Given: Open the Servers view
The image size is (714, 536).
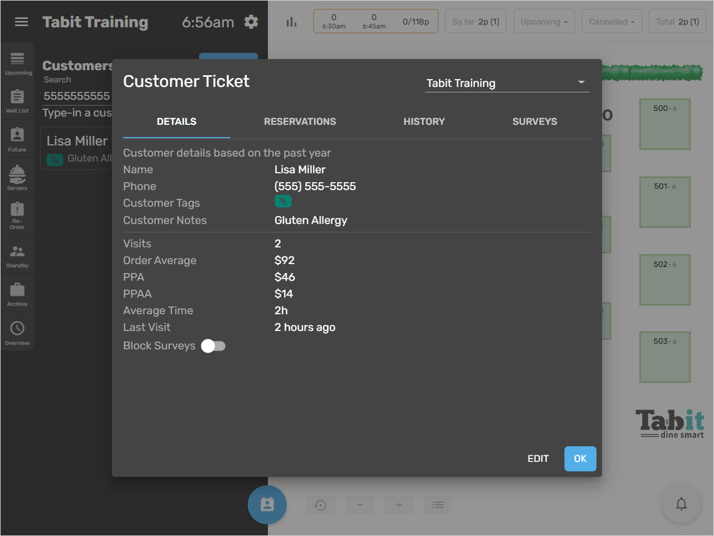Looking at the screenshot, I should coord(17,177).
